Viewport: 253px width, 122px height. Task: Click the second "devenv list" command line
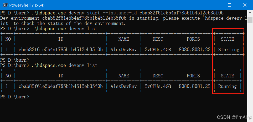(64, 65)
